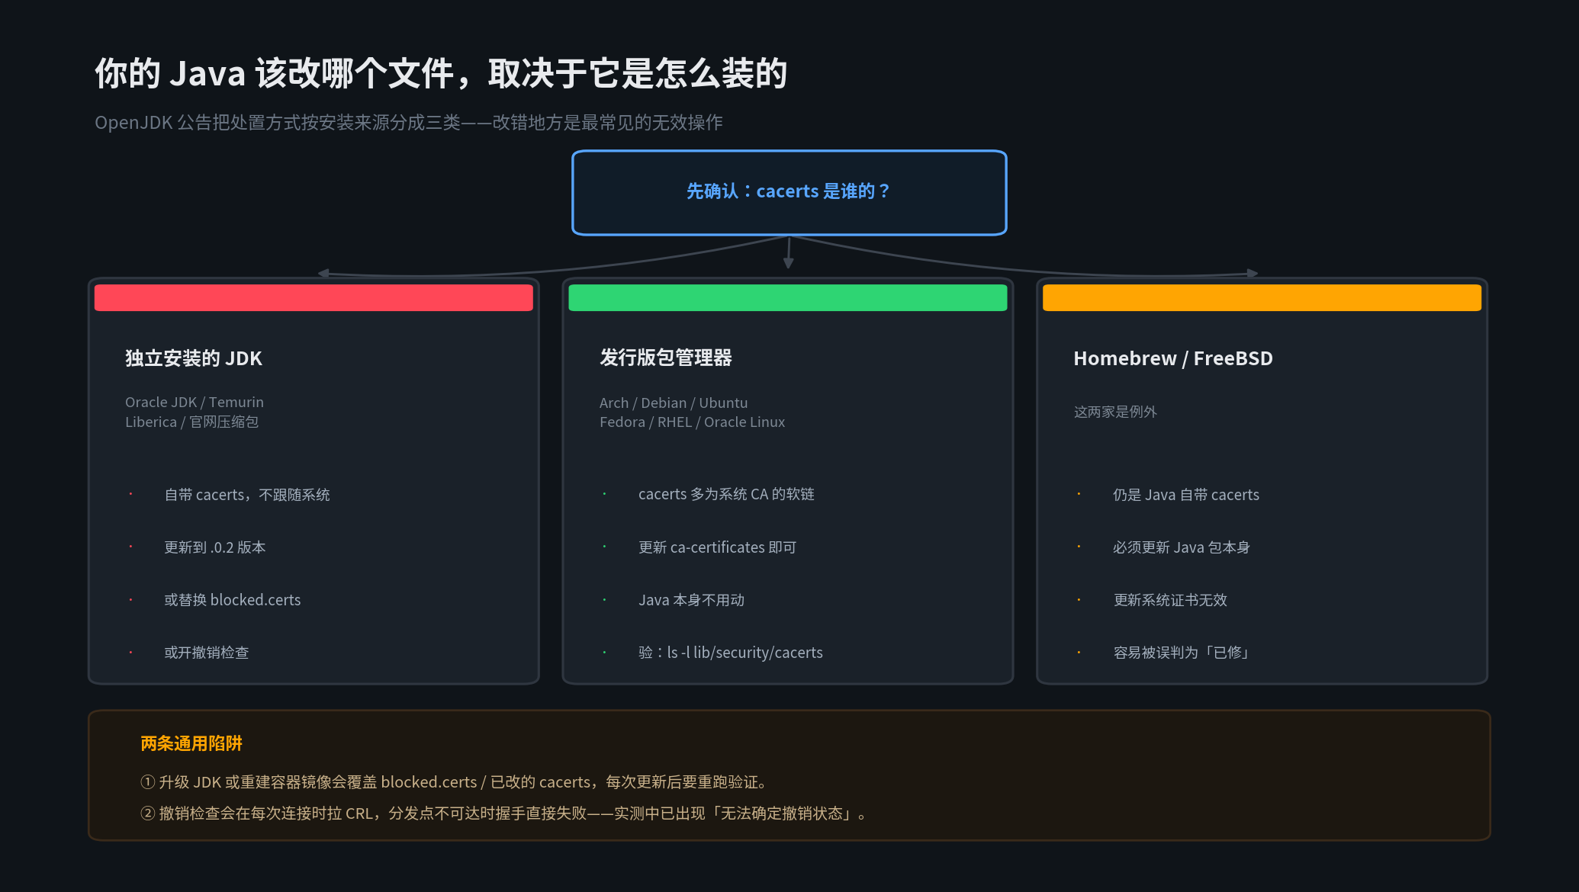Click the orange color bar above Homebrew / FreeBSD

1262,297
